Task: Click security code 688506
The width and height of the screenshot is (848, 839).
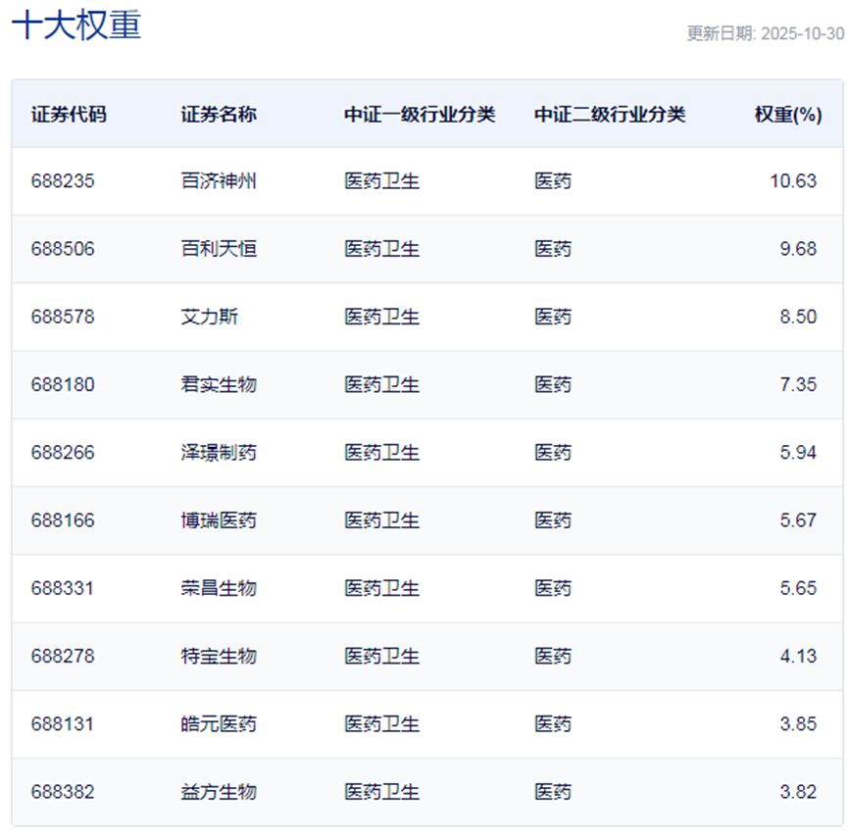Action: (x=63, y=249)
